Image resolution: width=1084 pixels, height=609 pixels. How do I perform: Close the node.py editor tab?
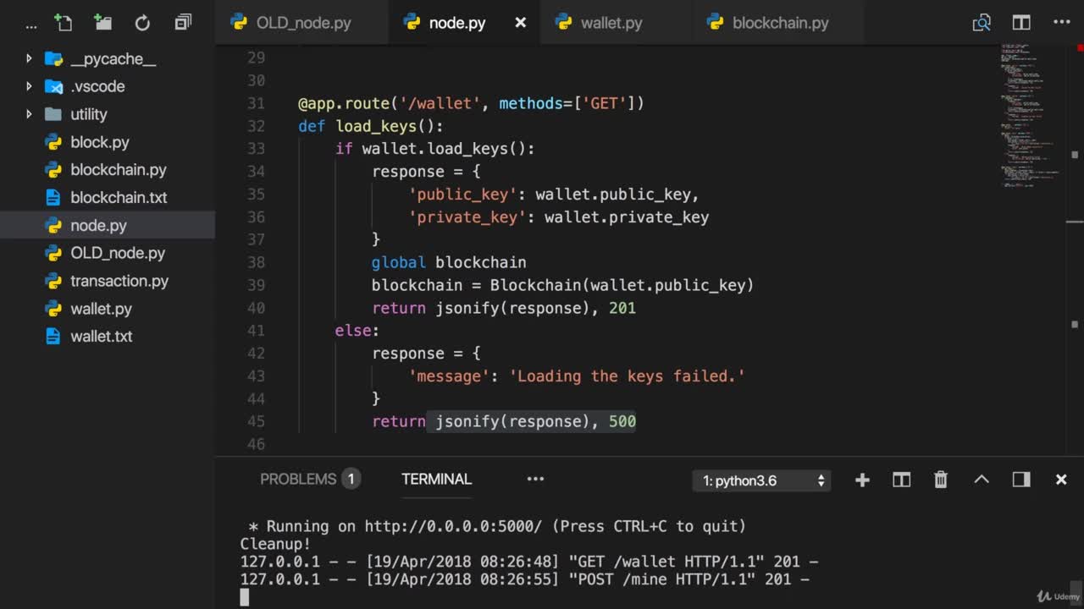point(521,23)
